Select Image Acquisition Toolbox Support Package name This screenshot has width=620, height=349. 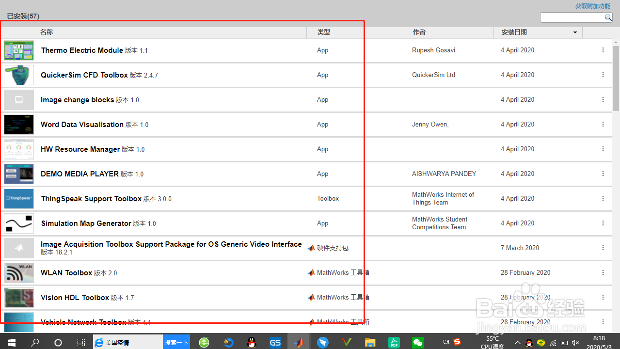171,244
